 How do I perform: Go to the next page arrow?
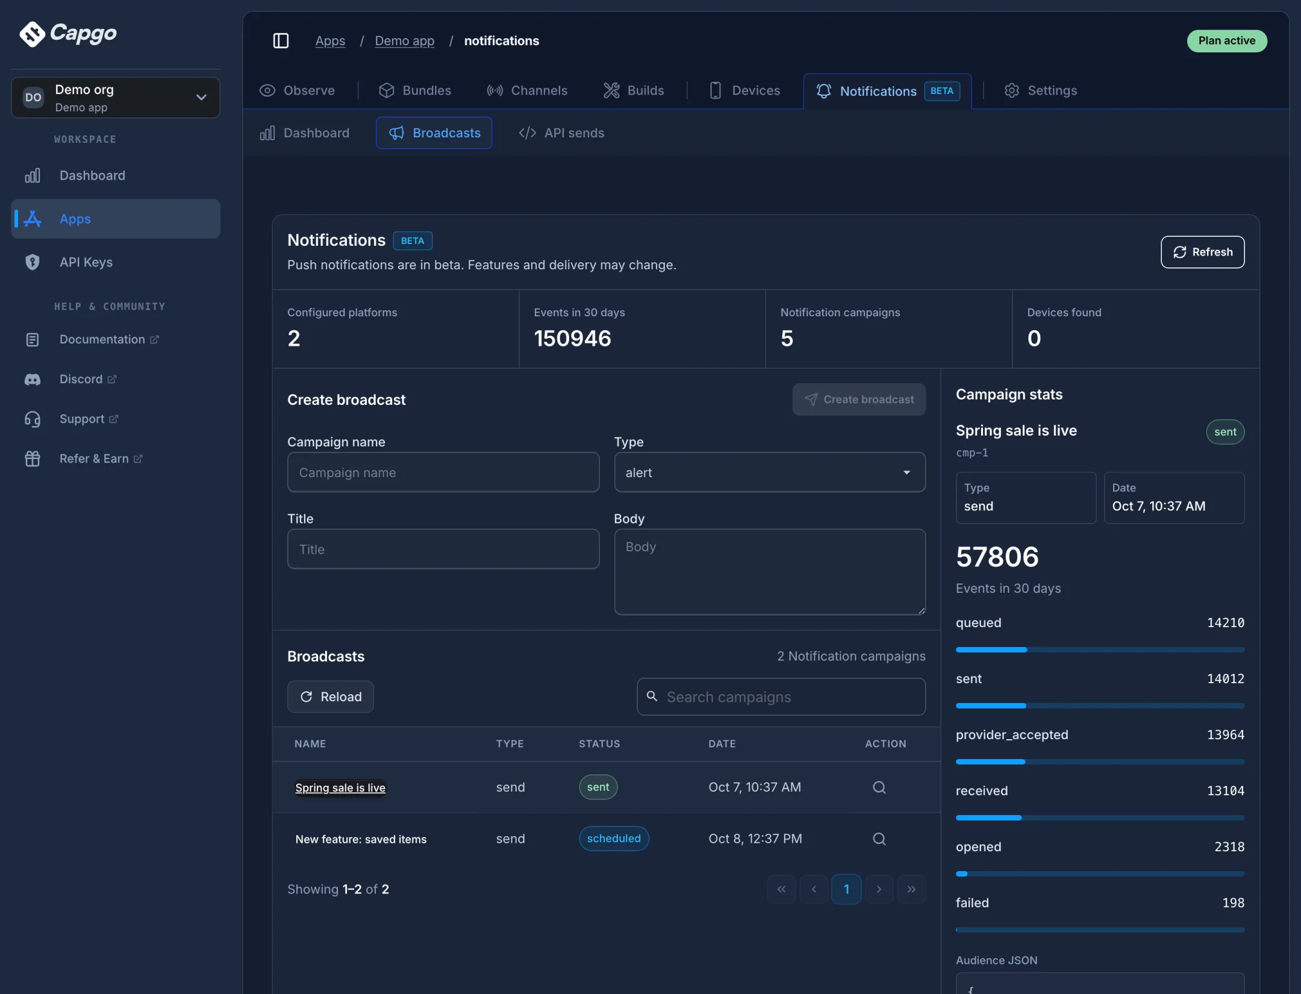[x=879, y=889]
